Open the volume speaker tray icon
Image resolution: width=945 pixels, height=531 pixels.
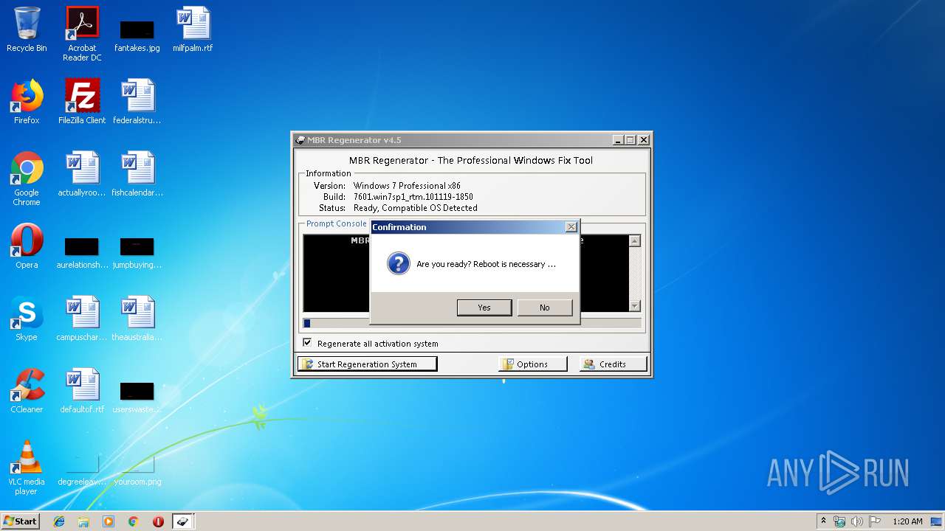[x=857, y=521]
